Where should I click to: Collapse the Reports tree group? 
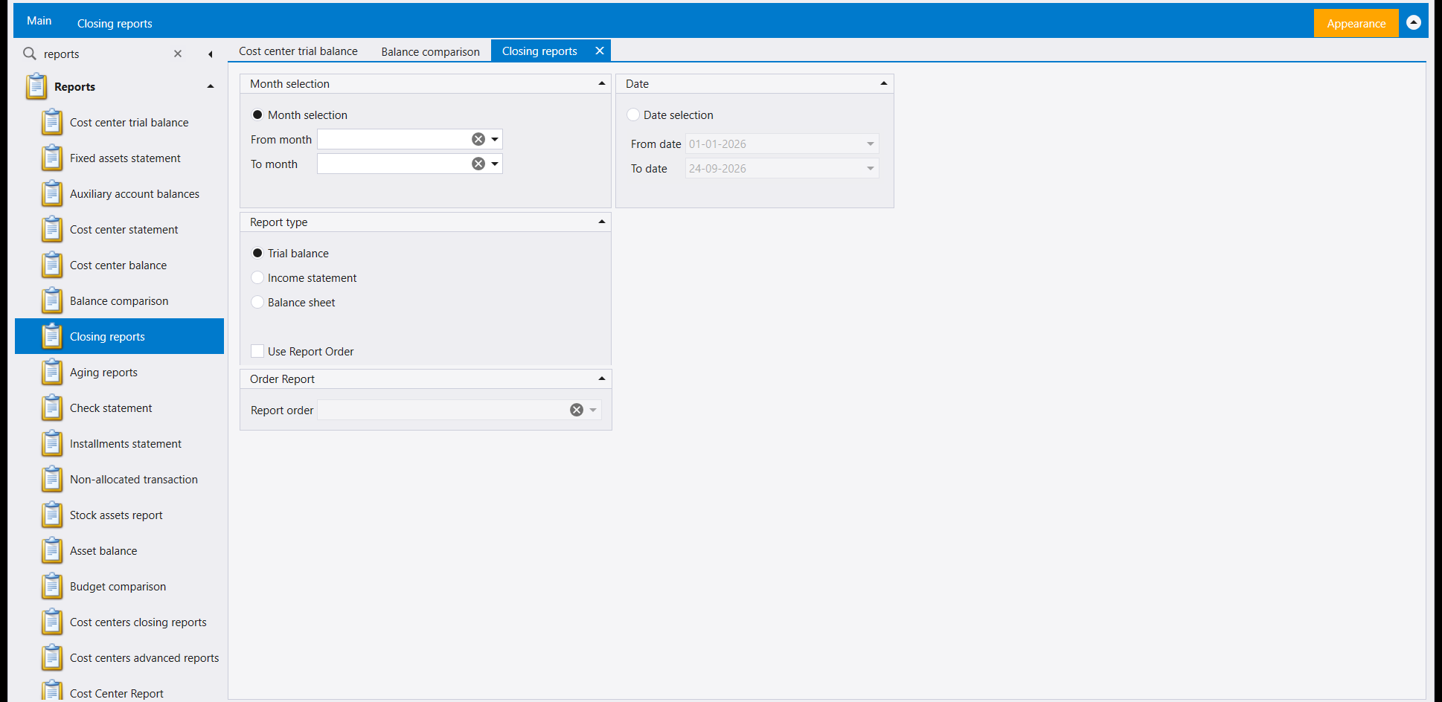(x=211, y=86)
